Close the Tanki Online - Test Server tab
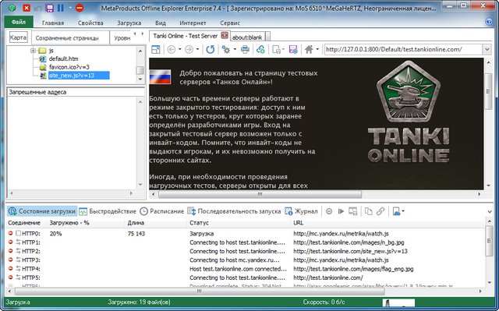499x311 pixels. (x=225, y=35)
